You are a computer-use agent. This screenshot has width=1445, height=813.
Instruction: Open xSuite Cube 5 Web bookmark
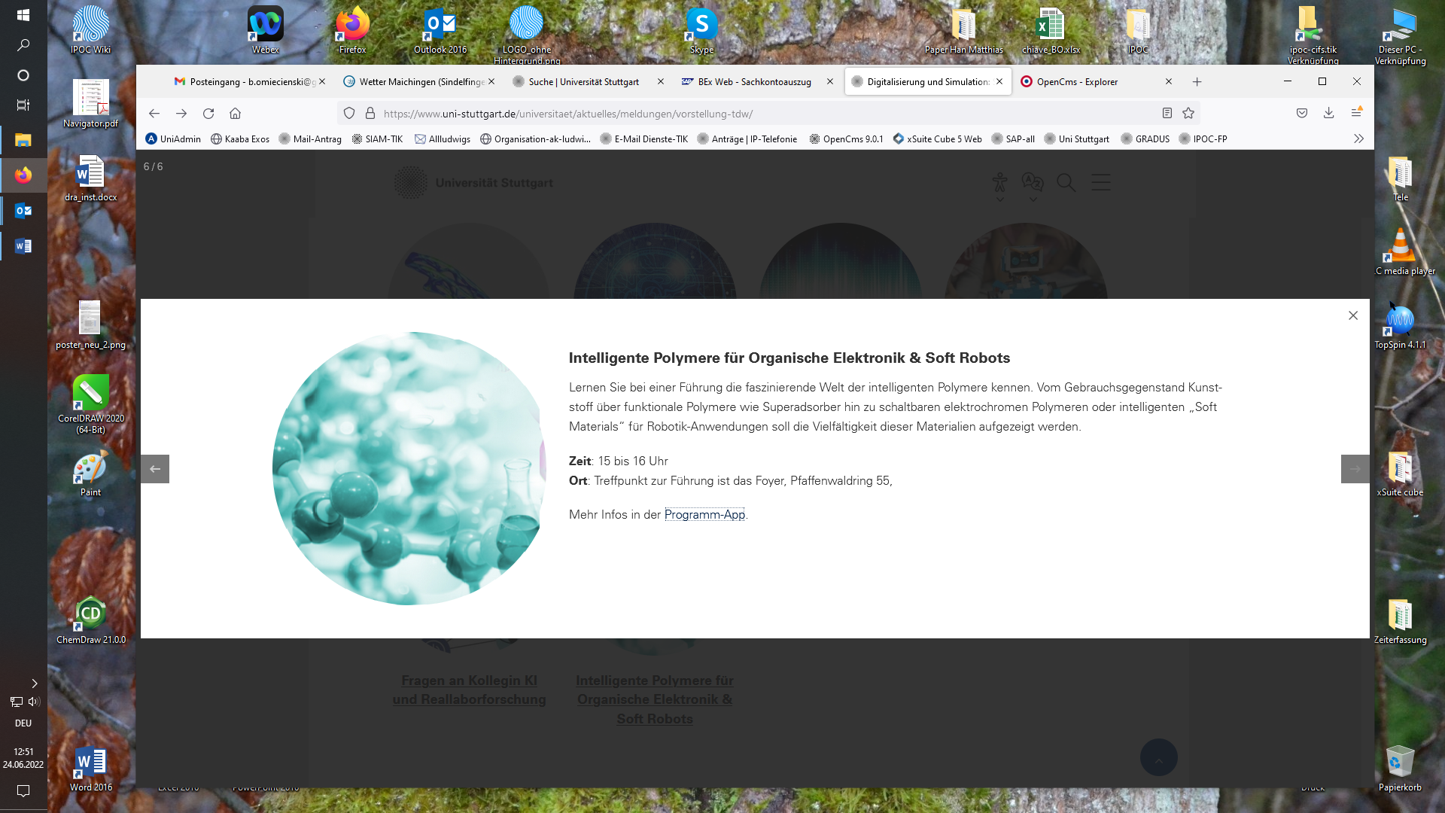pyautogui.click(x=938, y=139)
